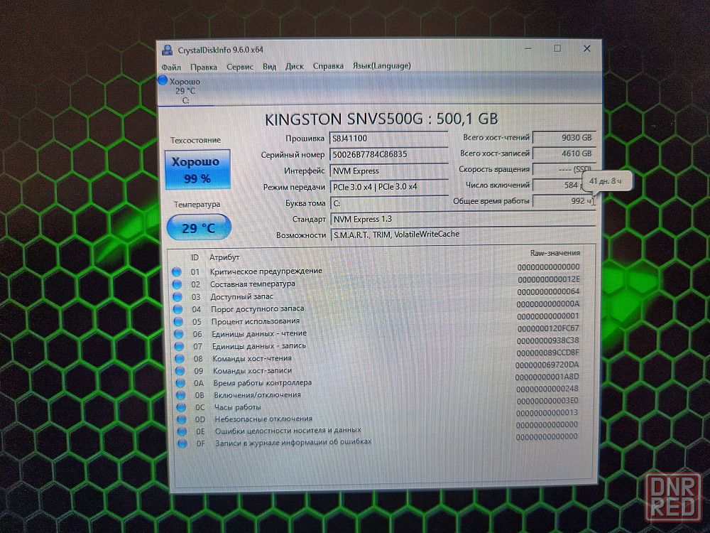Open the Диск menu
The width and height of the screenshot is (710, 533).
pos(295,66)
